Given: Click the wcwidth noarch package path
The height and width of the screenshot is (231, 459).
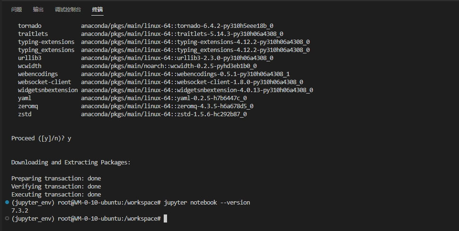Looking at the screenshot, I should pos(168,66).
